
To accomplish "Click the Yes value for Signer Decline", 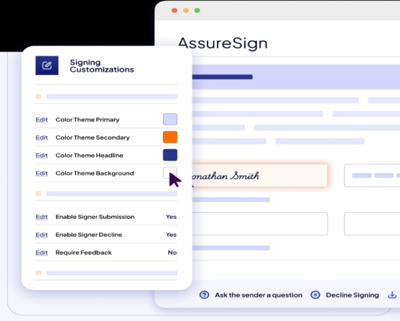I will point(171,234).
